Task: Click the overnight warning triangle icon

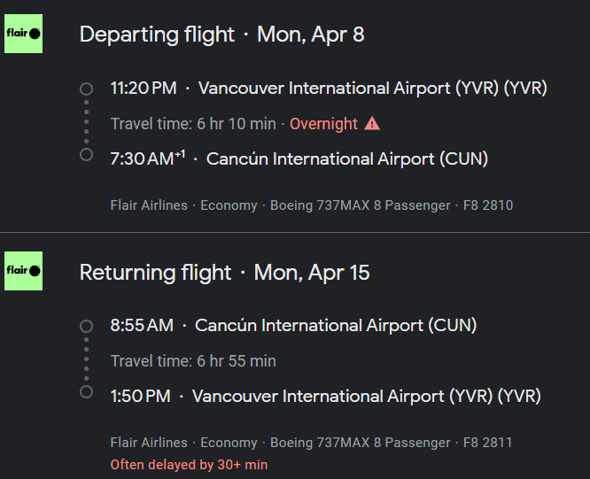Action: (372, 123)
